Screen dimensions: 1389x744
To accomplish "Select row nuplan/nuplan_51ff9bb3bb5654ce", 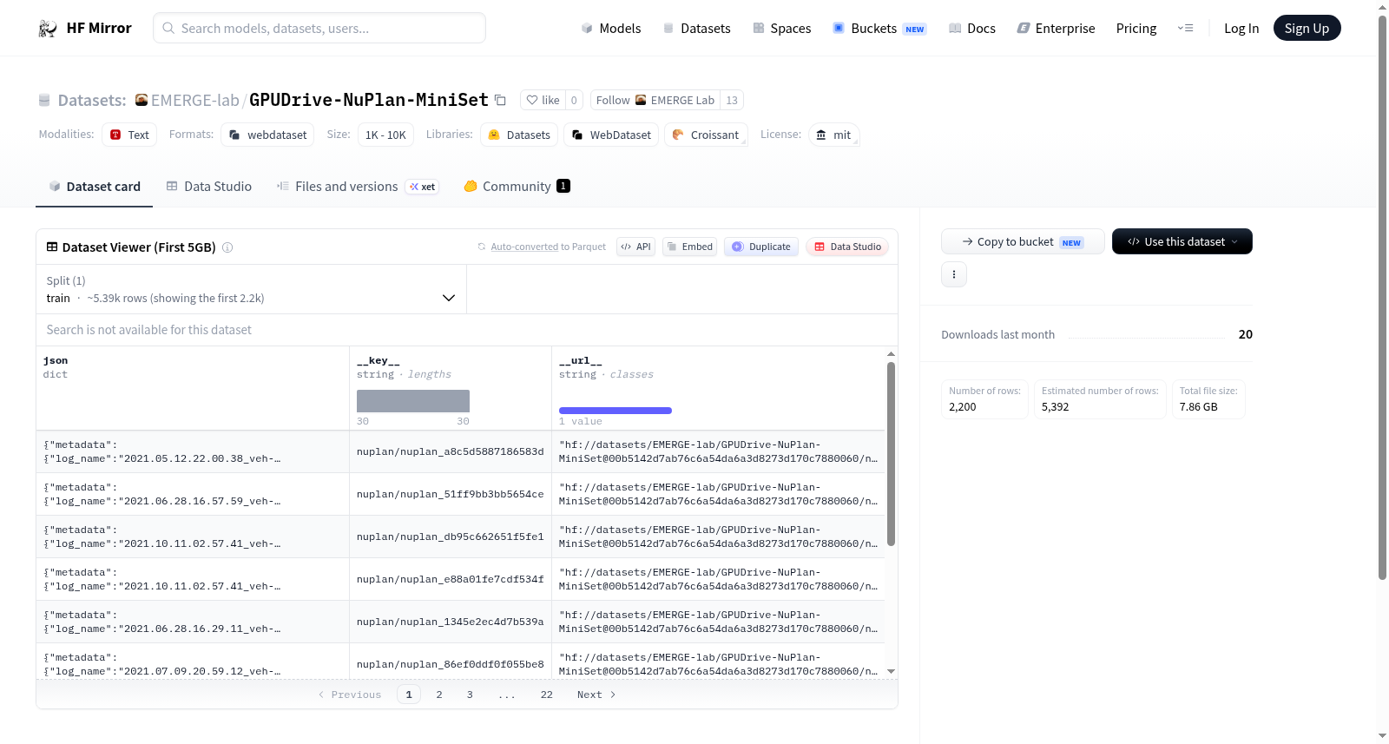I will [x=460, y=494].
